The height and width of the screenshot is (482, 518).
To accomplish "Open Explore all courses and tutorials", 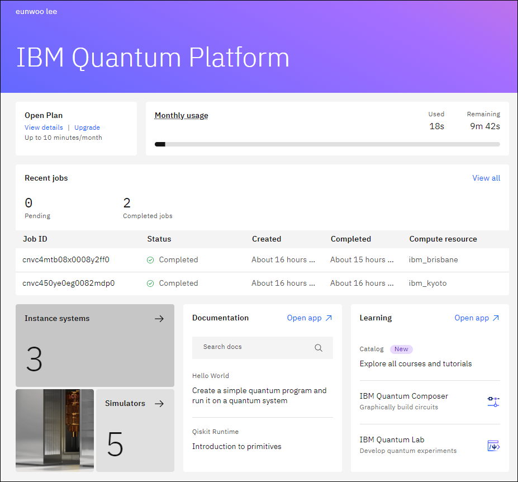I will click(416, 363).
